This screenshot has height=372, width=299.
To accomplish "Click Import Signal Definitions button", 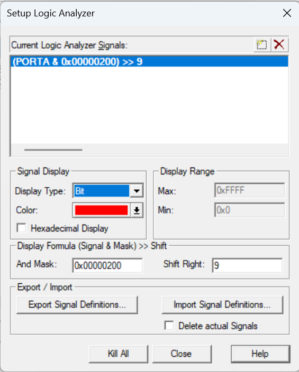I will [222, 304].
